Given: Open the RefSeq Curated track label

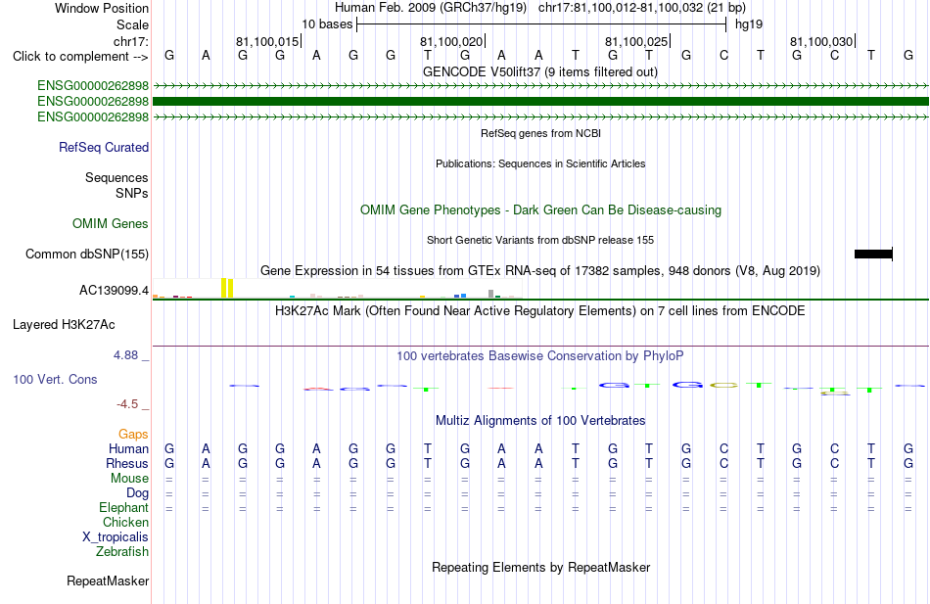Looking at the screenshot, I should click(x=103, y=147).
